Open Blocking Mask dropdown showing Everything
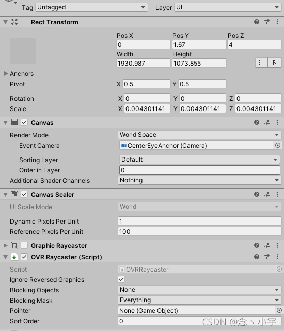 click(x=200, y=300)
